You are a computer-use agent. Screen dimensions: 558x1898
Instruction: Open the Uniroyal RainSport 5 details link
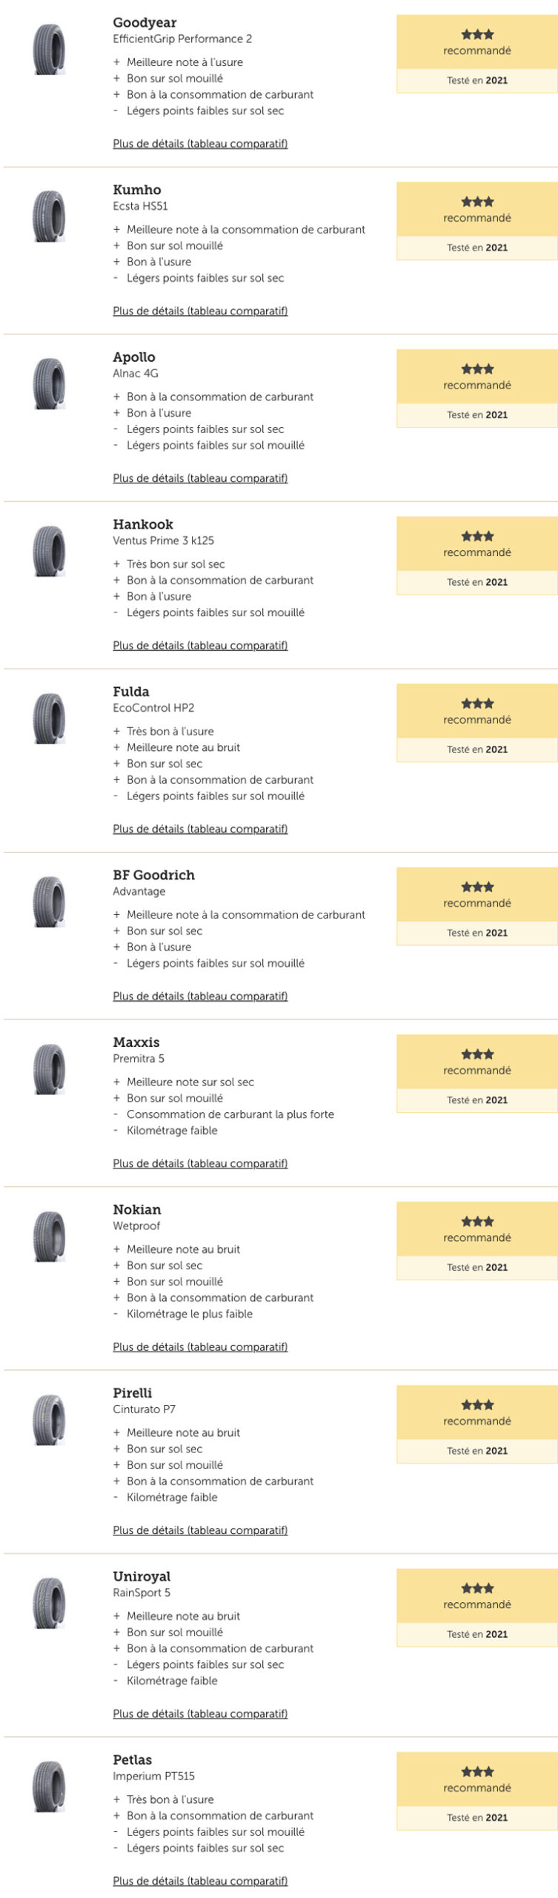pyautogui.click(x=200, y=1713)
